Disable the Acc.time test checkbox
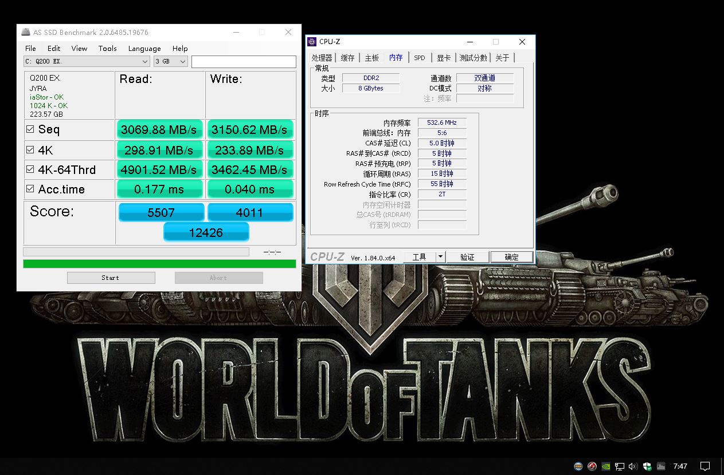 click(30, 189)
